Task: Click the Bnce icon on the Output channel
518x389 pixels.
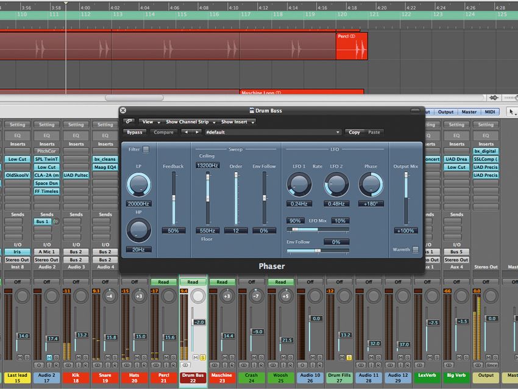Action: click(492, 365)
